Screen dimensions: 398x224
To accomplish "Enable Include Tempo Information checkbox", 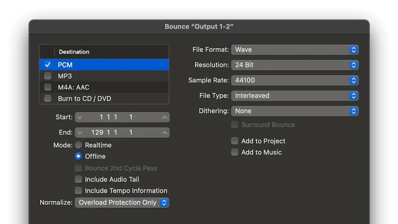I will click(78, 190).
